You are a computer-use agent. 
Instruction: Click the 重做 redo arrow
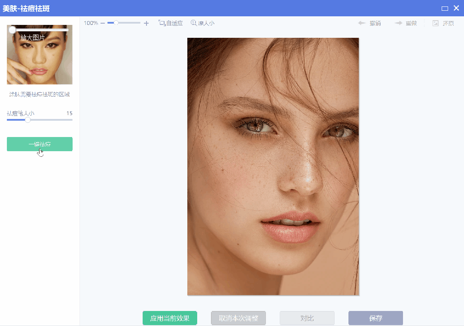(x=398, y=23)
